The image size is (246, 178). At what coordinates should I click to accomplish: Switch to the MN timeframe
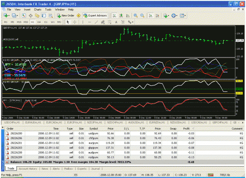pos(59,22)
